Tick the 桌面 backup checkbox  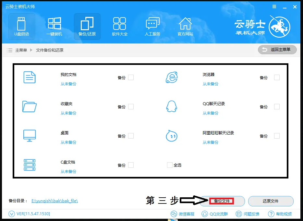tap(131, 136)
